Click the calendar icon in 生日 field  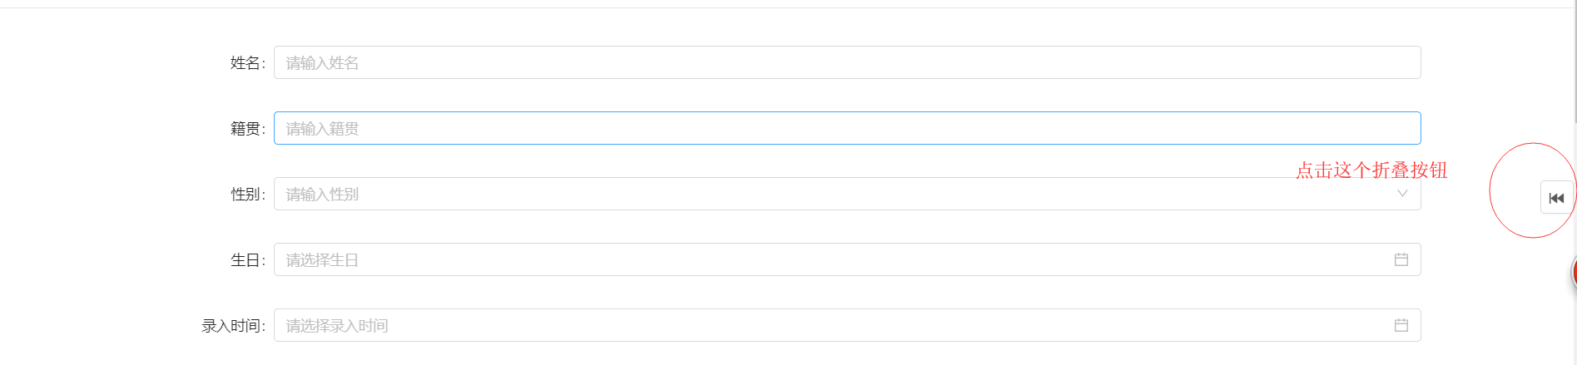point(1401,259)
